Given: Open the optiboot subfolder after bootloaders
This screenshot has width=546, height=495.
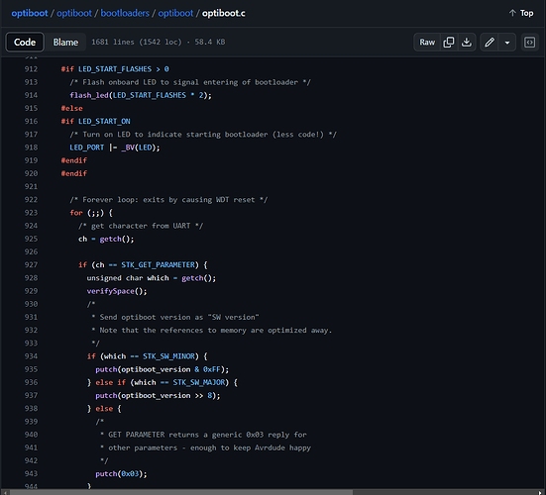Looking at the screenshot, I should click(175, 13).
